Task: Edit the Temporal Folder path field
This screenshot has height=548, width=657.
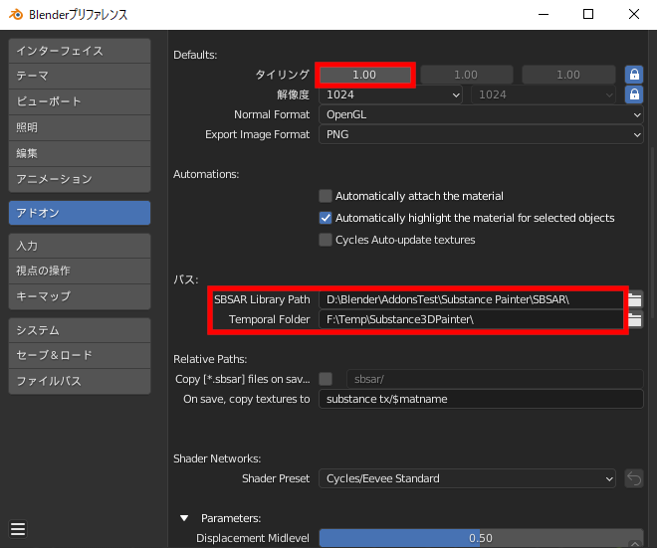Action: point(472,320)
